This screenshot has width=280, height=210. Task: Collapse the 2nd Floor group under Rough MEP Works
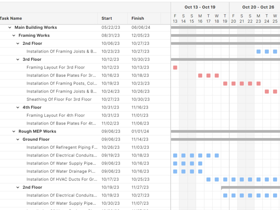[x=18, y=187]
